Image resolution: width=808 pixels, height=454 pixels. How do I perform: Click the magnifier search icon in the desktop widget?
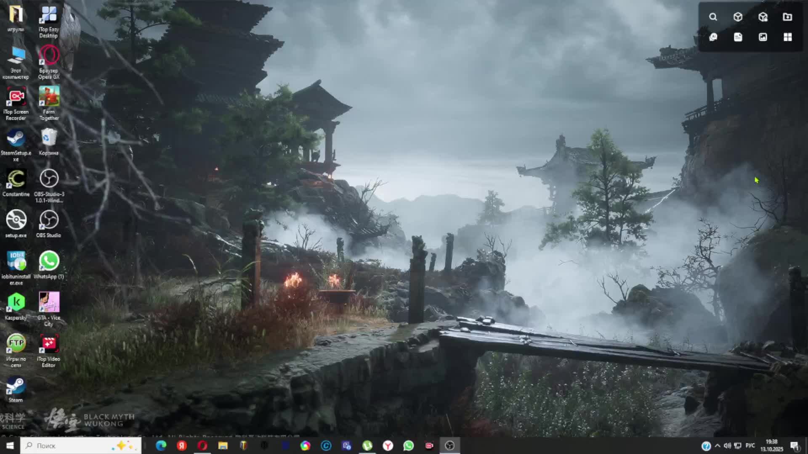click(x=713, y=17)
